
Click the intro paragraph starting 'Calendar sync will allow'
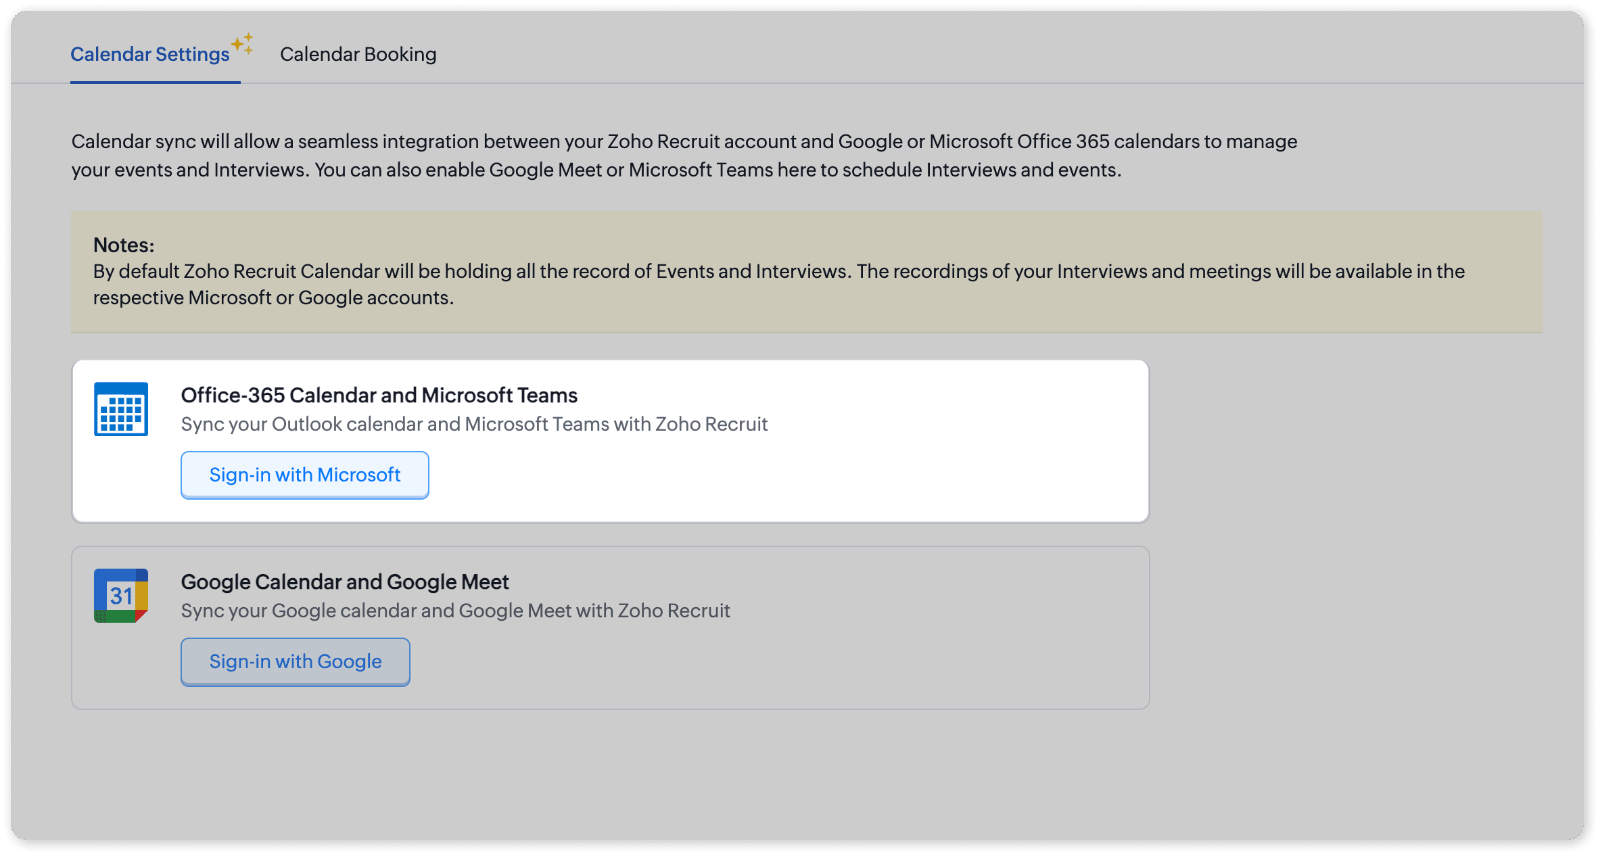coord(684,156)
